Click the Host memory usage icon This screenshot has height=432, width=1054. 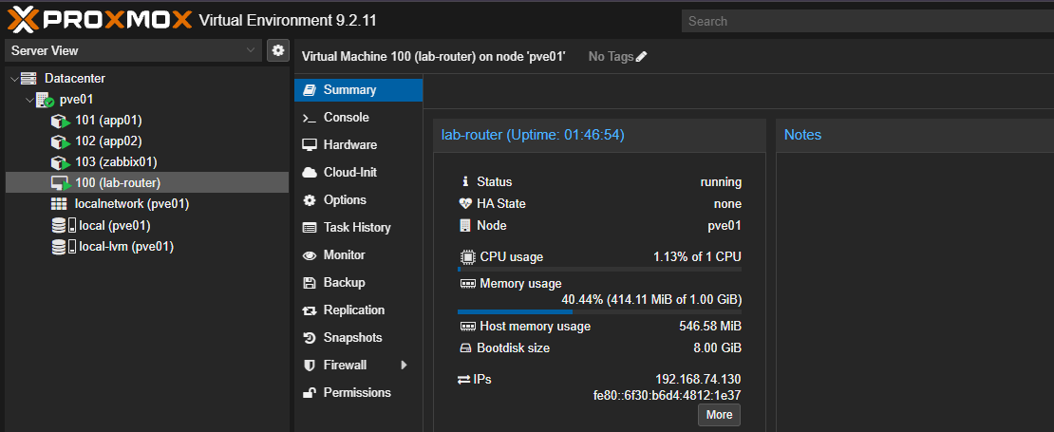point(467,328)
